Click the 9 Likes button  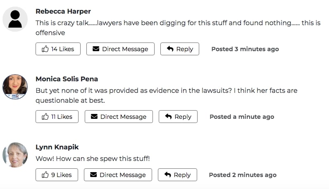(x=57, y=175)
